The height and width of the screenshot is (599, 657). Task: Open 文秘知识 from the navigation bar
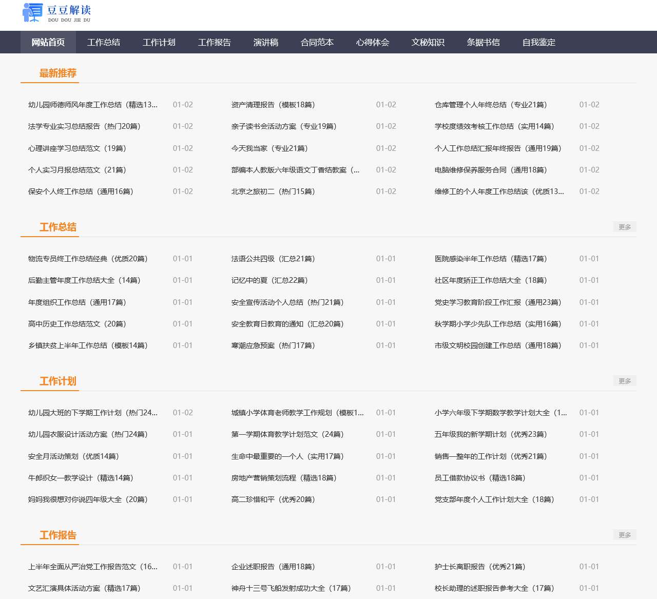429,42
